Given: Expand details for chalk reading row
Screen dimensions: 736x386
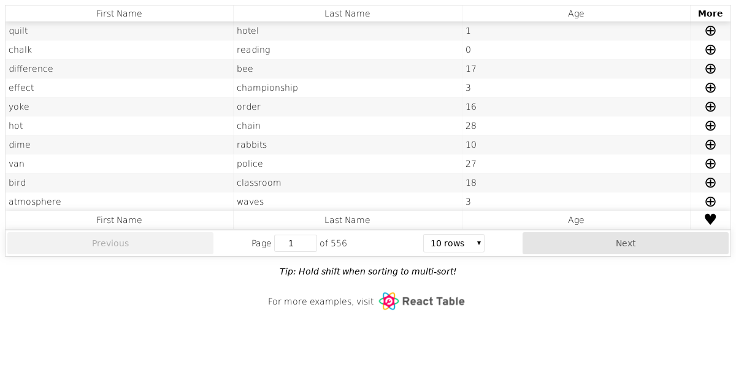Looking at the screenshot, I should click(x=710, y=50).
